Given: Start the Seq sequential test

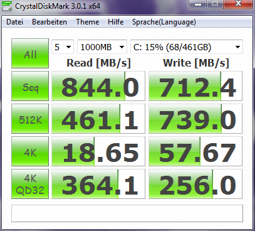Looking at the screenshot, I should click(30, 86).
